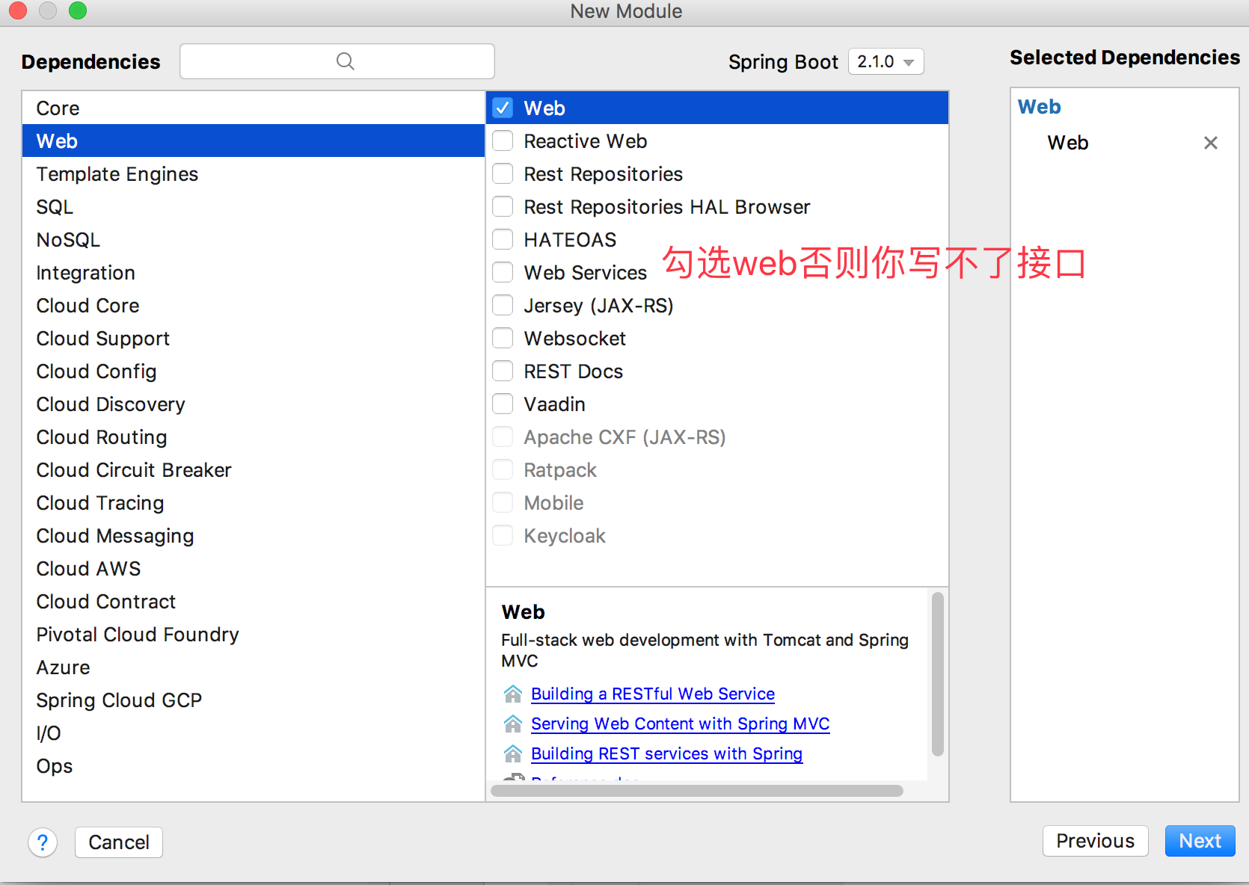Screen dimensions: 1249x885
Task: Focus the dependencies search field
Action: pyautogui.click(x=337, y=61)
